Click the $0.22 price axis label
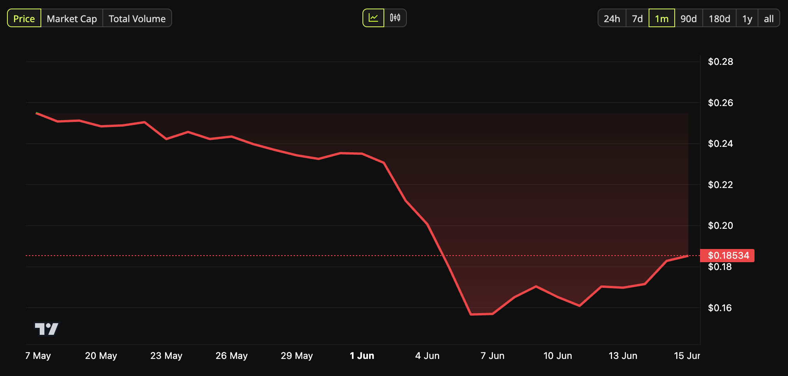The image size is (788, 376). [720, 185]
